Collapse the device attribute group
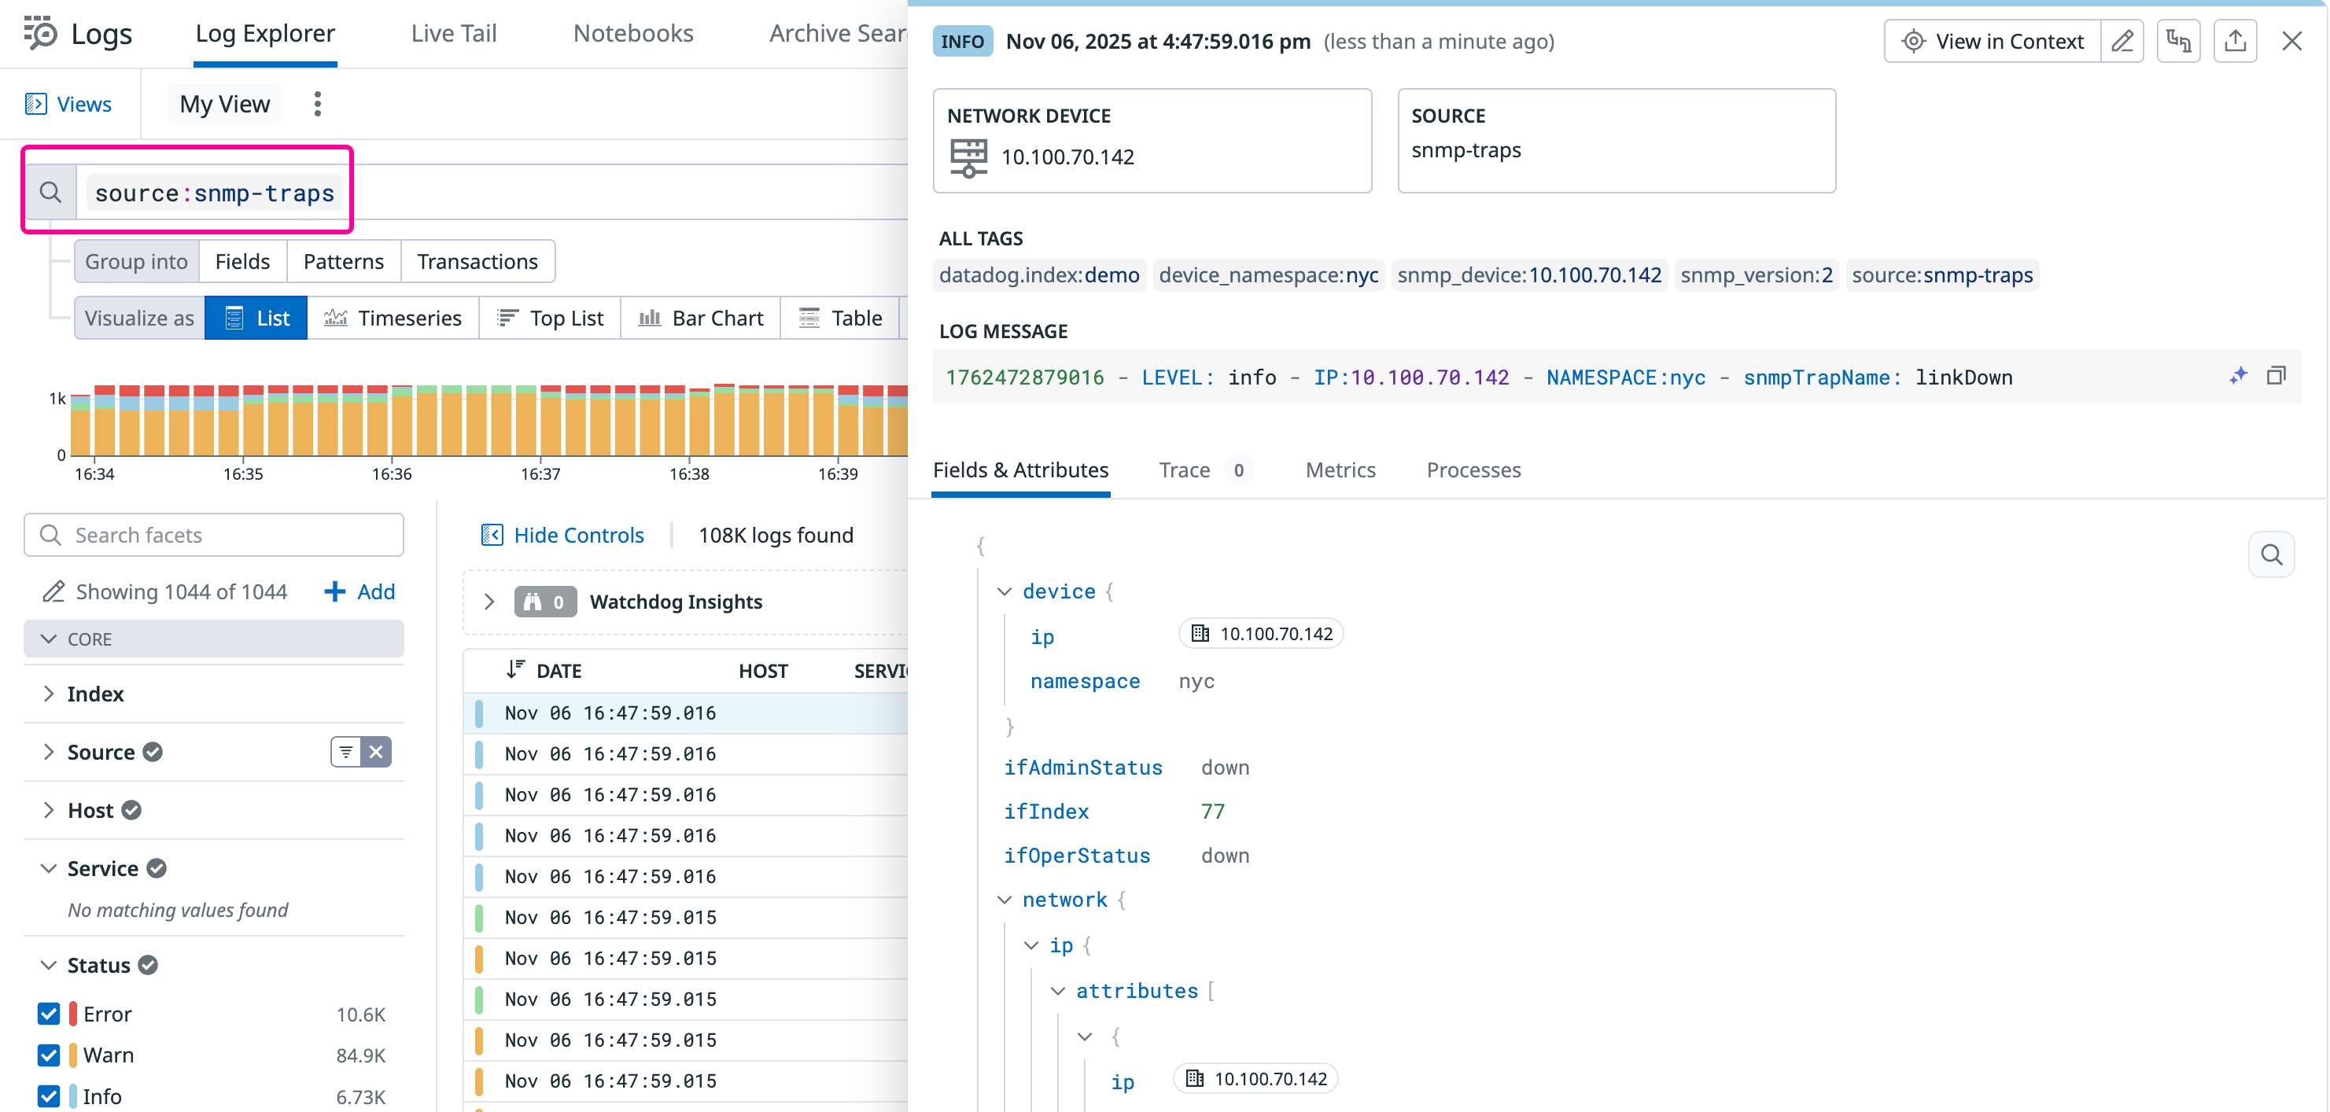2330x1112 pixels. coord(1004,591)
